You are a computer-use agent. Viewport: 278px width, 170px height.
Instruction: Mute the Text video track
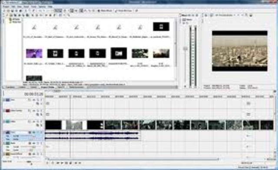pos(38,100)
